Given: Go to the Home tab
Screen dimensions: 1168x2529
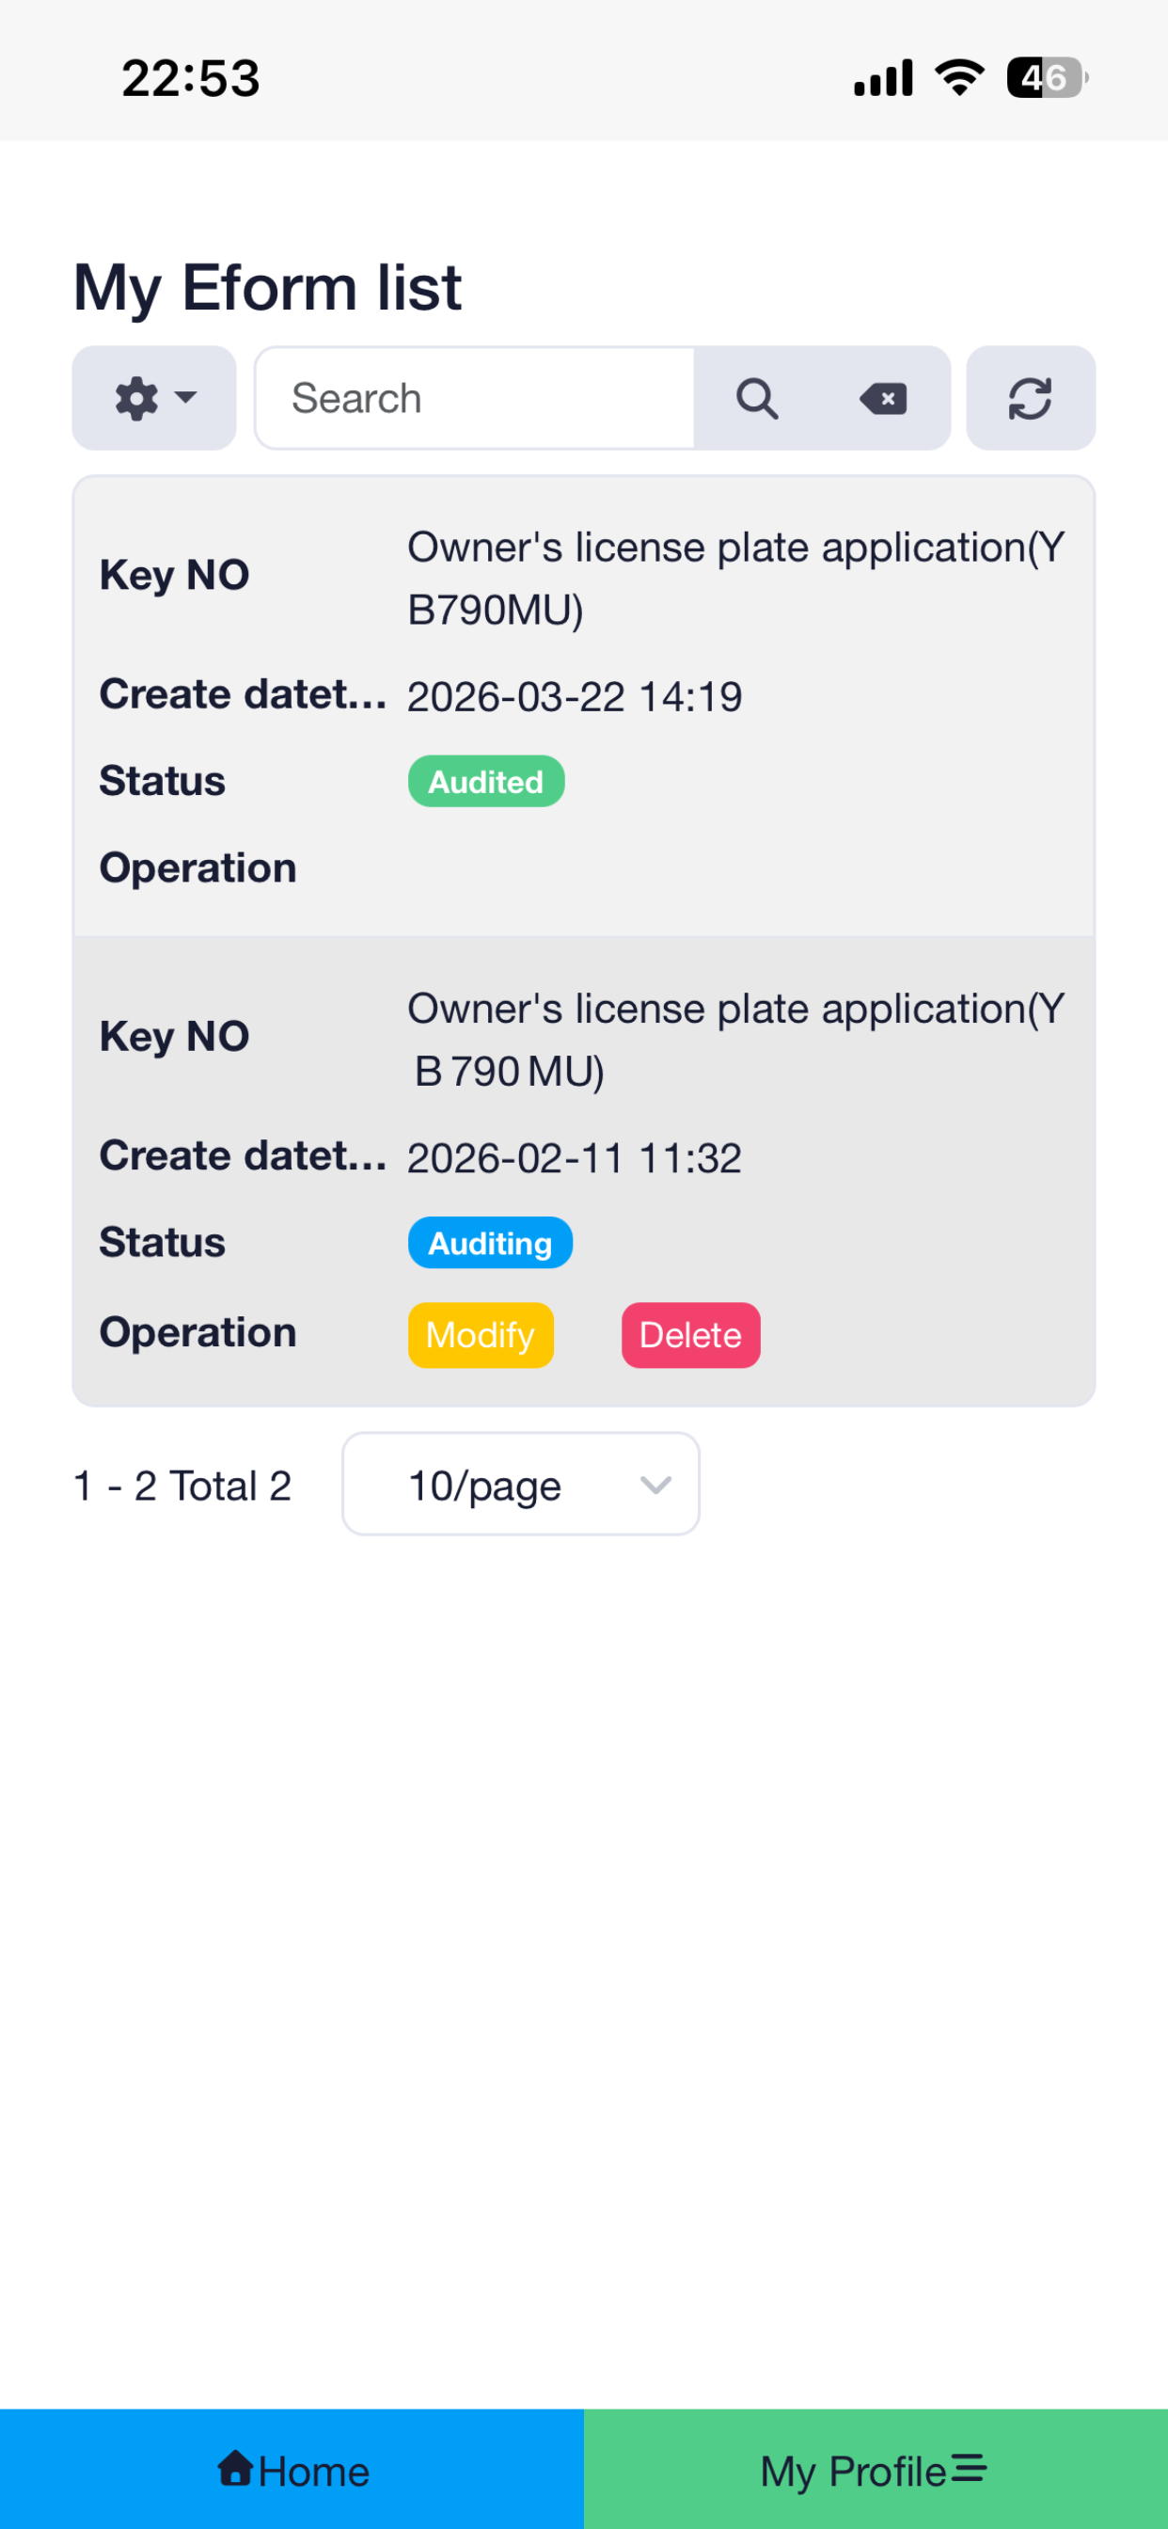Looking at the screenshot, I should click(x=292, y=2469).
